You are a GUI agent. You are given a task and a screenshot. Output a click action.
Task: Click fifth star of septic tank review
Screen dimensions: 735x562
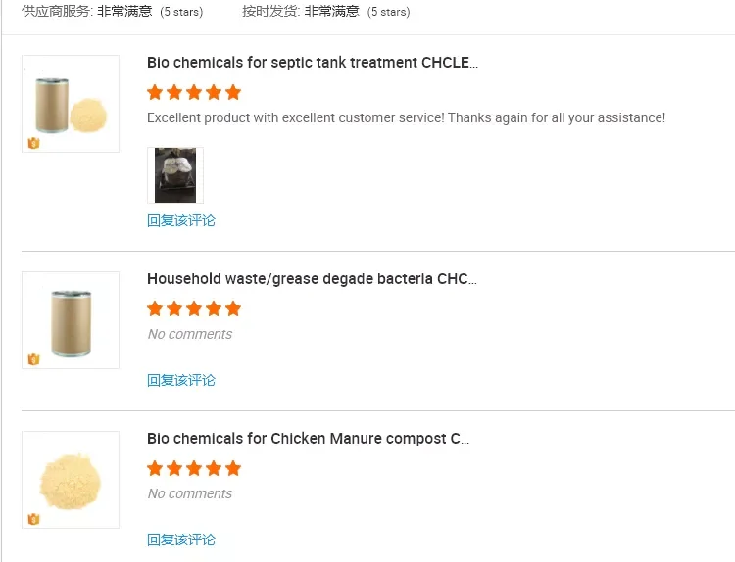pos(233,93)
